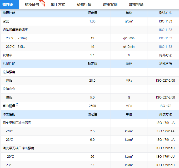
Task: Click the red HOT badge icon
Action: pyautogui.click(x=43, y=3)
